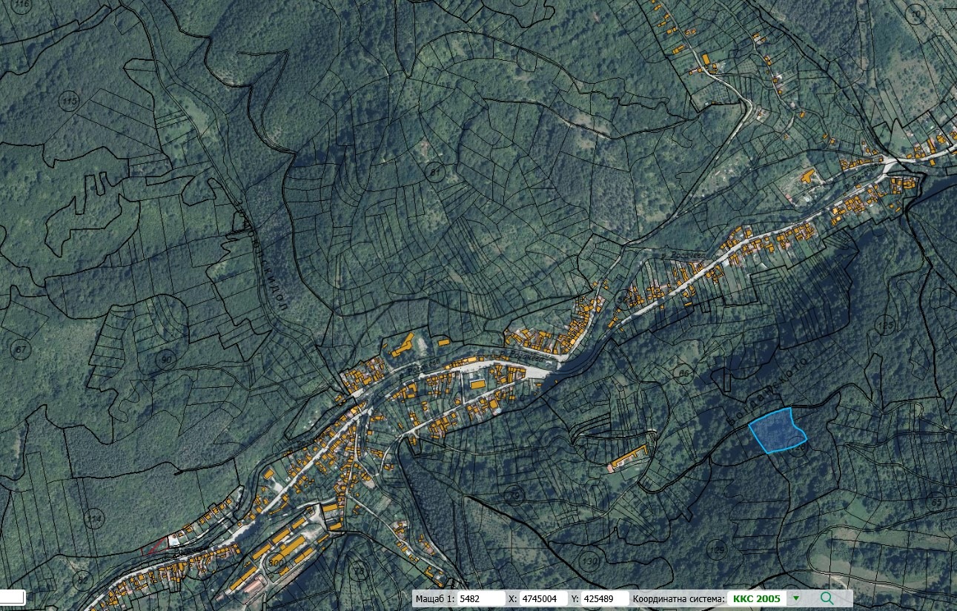Image resolution: width=957 pixels, height=611 pixels.
Task: Click the circled 300 area marker
Action: tap(276, 563)
